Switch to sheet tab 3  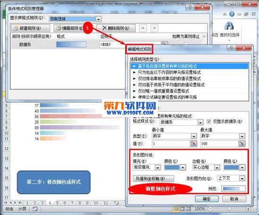[x=42, y=203]
